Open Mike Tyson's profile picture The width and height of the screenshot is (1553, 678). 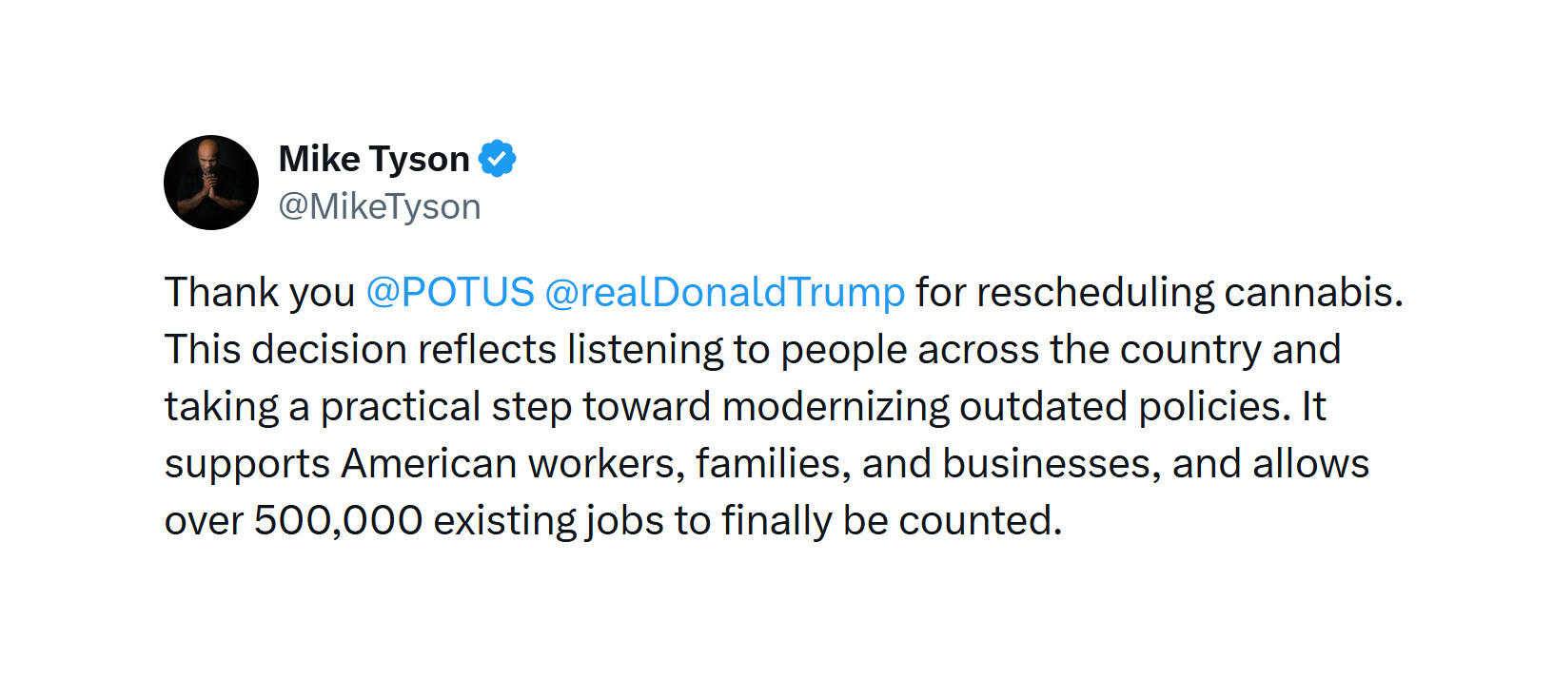[x=211, y=183]
